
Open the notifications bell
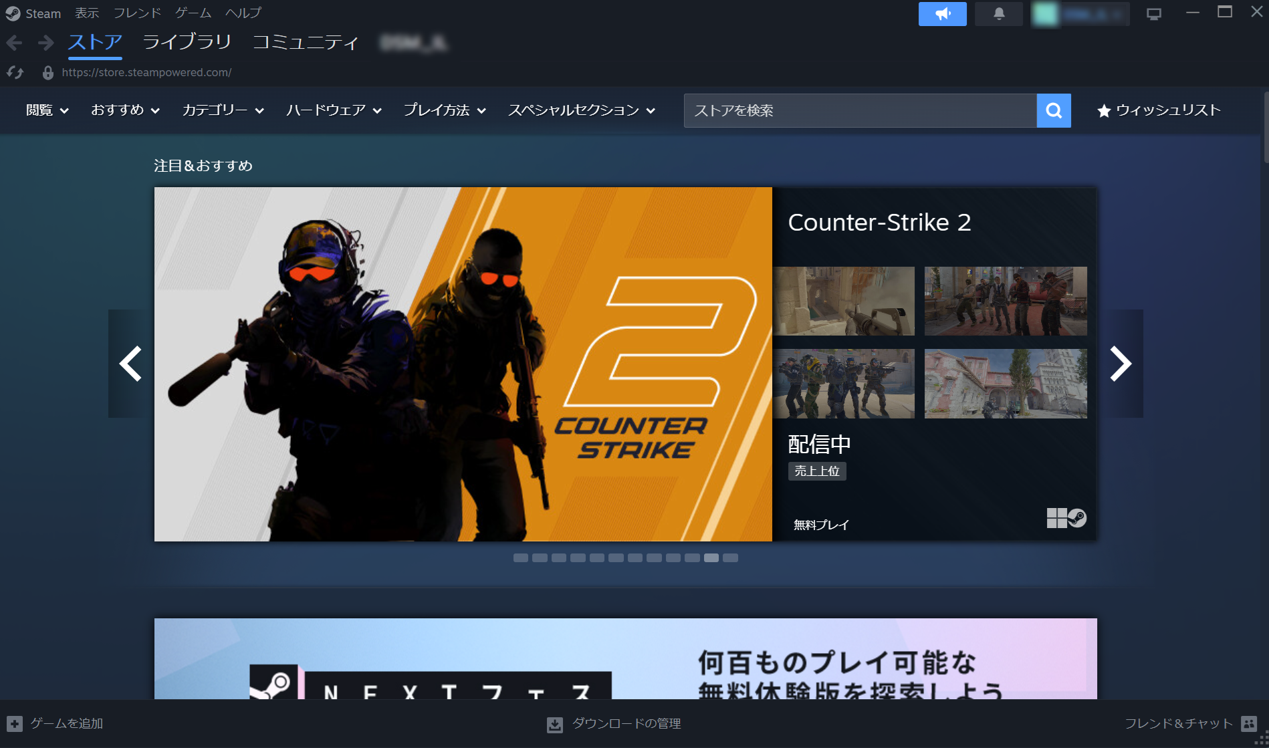point(998,13)
